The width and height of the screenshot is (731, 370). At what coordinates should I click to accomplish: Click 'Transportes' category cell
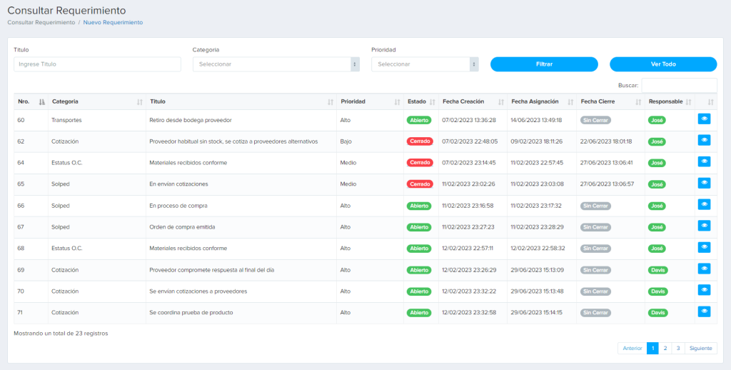pyautogui.click(x=66, y=120)
